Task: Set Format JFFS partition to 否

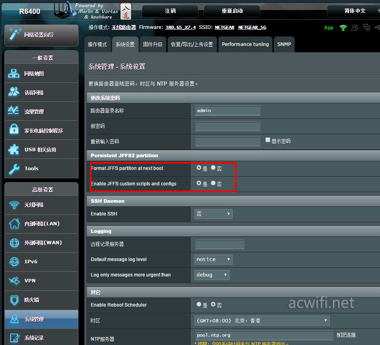Action: coord(213,168)
